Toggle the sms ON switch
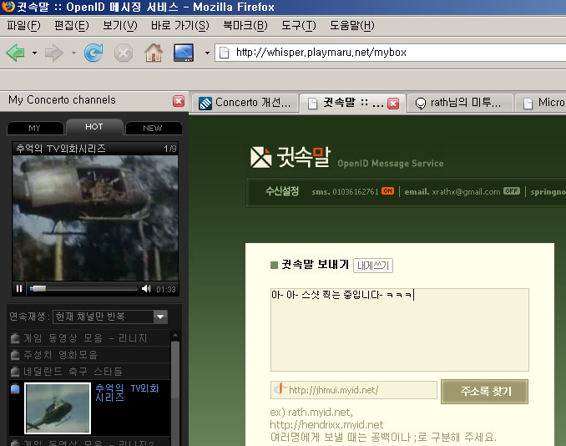 (387, 191)
